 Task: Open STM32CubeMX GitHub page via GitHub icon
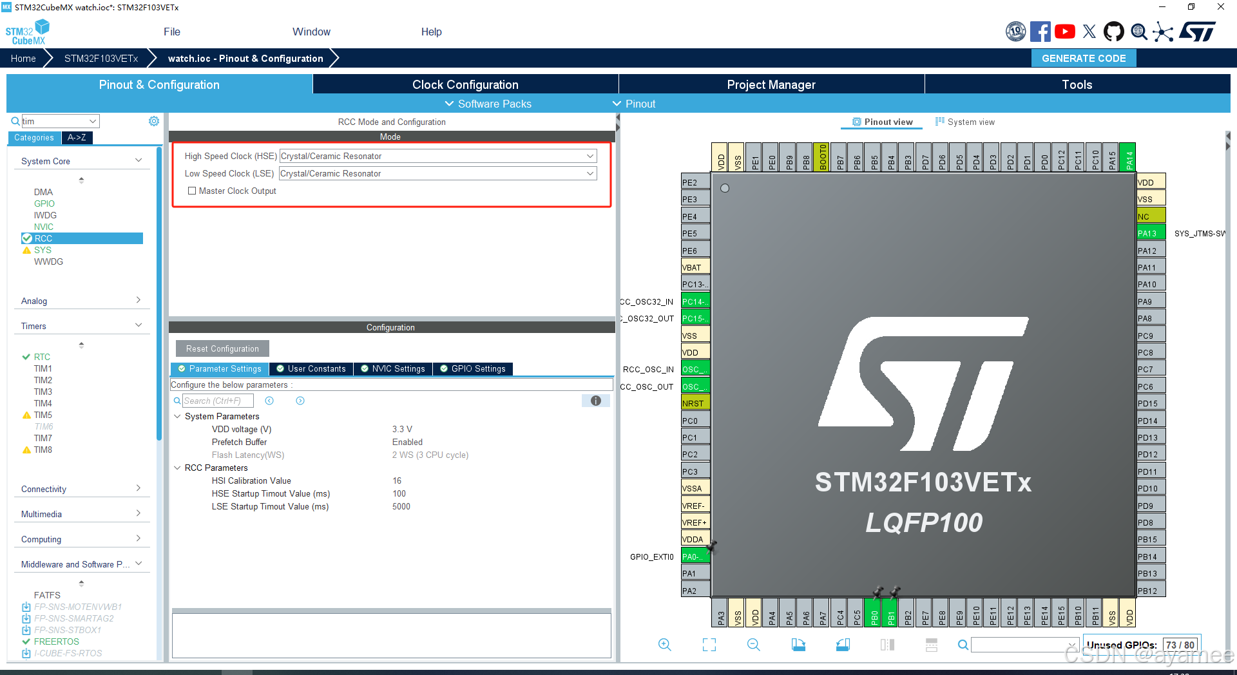pos(1114,31)
